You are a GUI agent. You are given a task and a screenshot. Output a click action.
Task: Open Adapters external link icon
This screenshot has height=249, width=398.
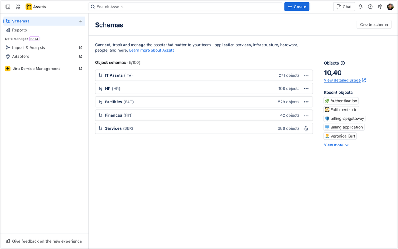pyautogui.click(x=81, y=56)
